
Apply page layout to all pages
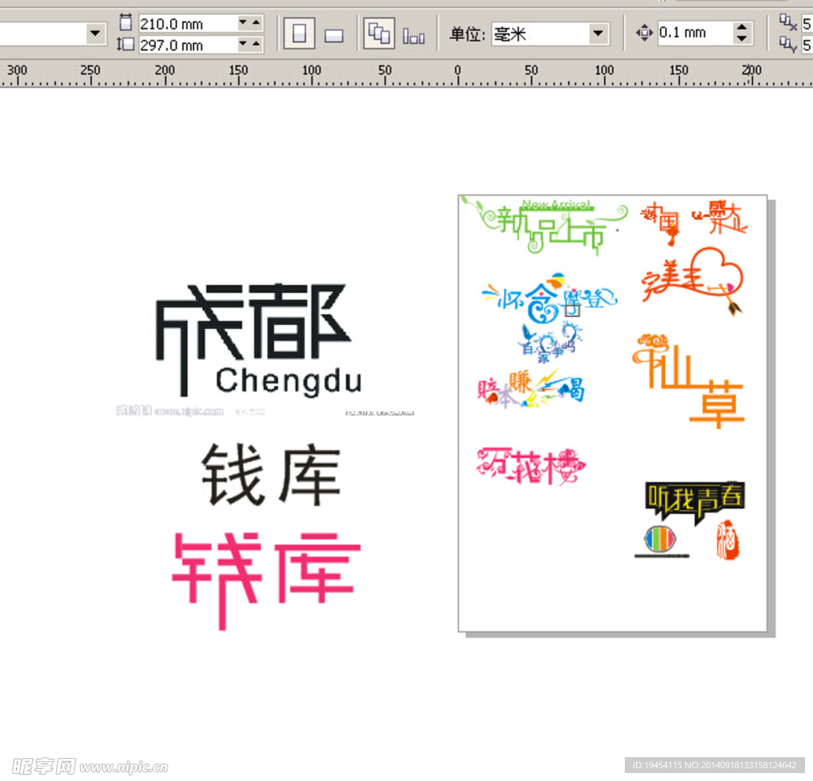click(380, 34)
